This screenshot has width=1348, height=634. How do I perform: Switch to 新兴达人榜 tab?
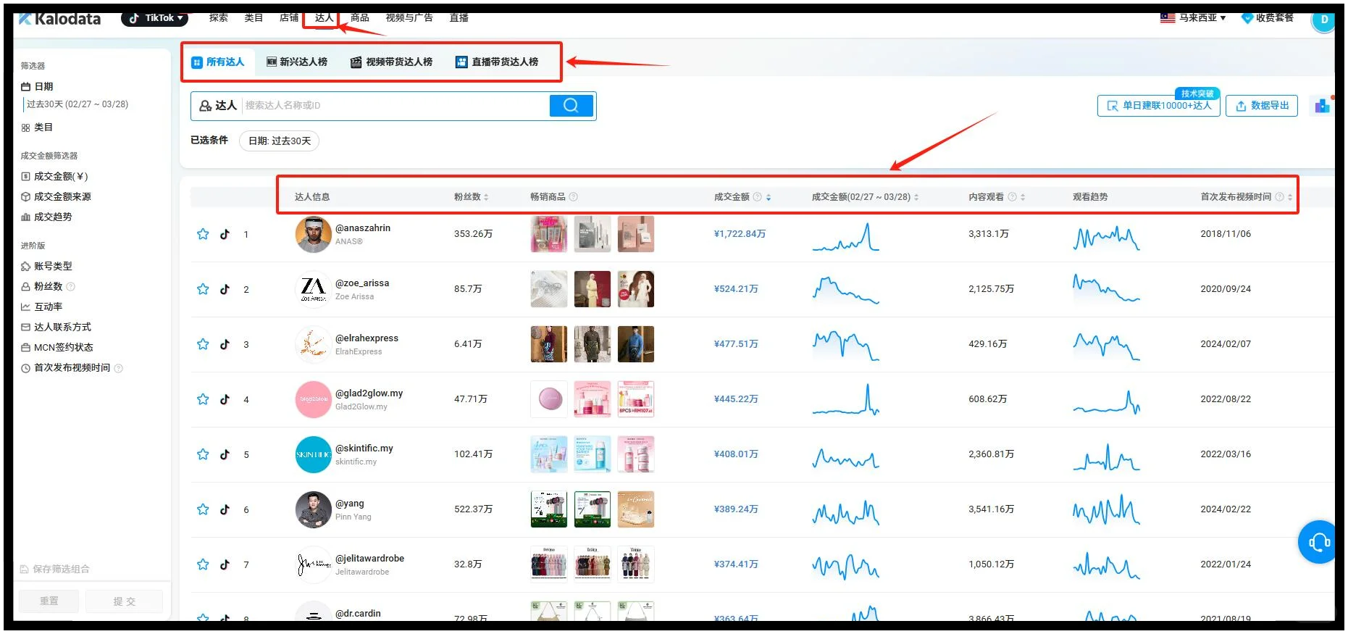(x=297, y=62)
